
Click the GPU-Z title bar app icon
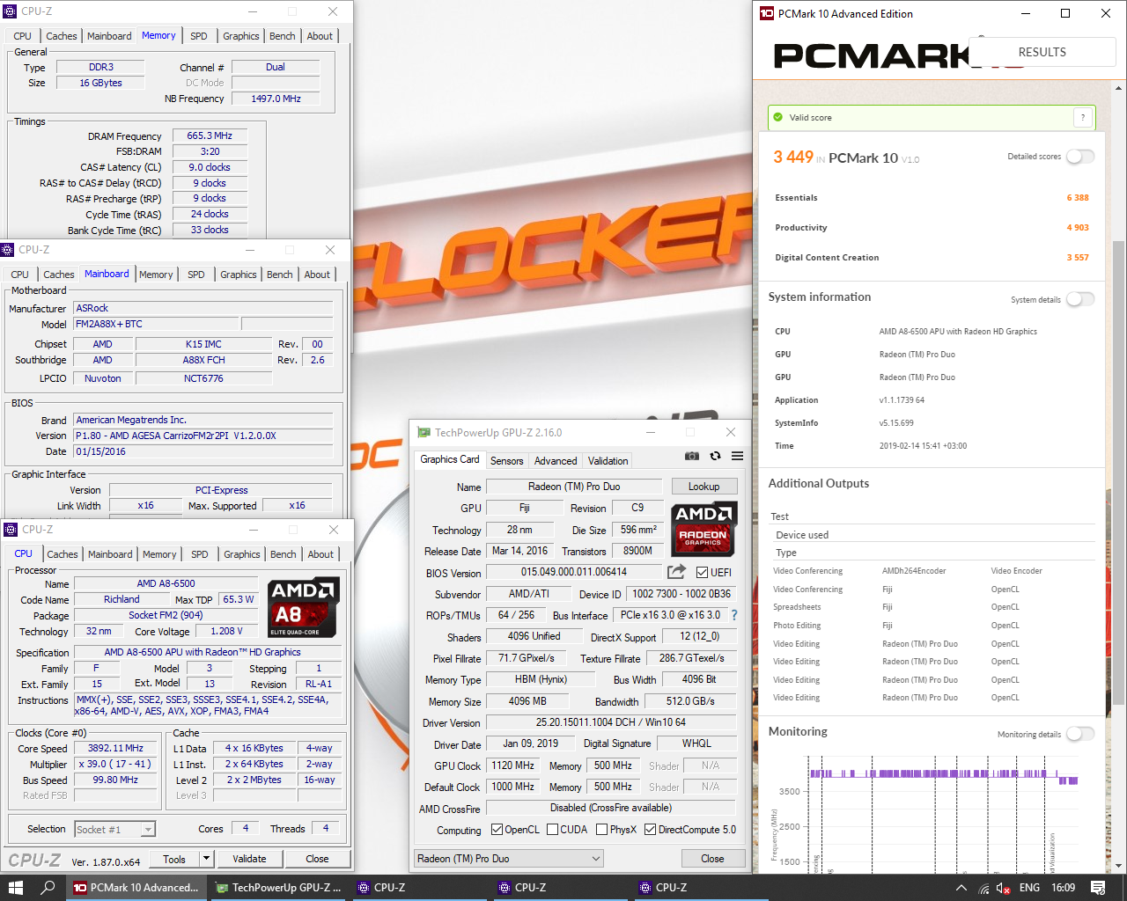coord(424,432)
